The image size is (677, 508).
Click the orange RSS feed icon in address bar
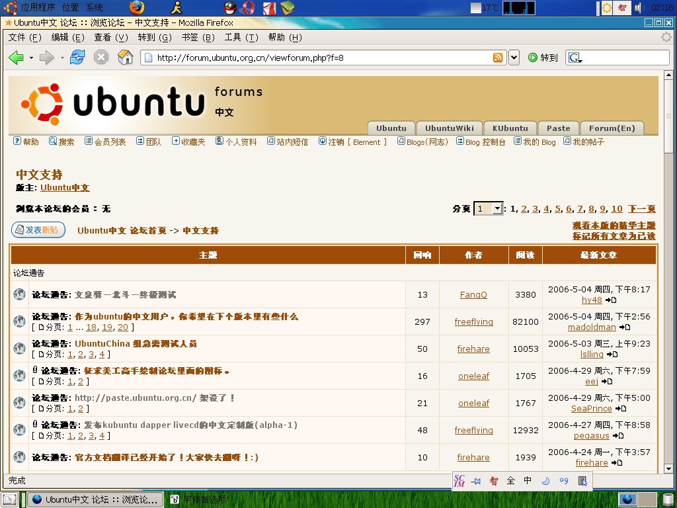coord(498,58)
